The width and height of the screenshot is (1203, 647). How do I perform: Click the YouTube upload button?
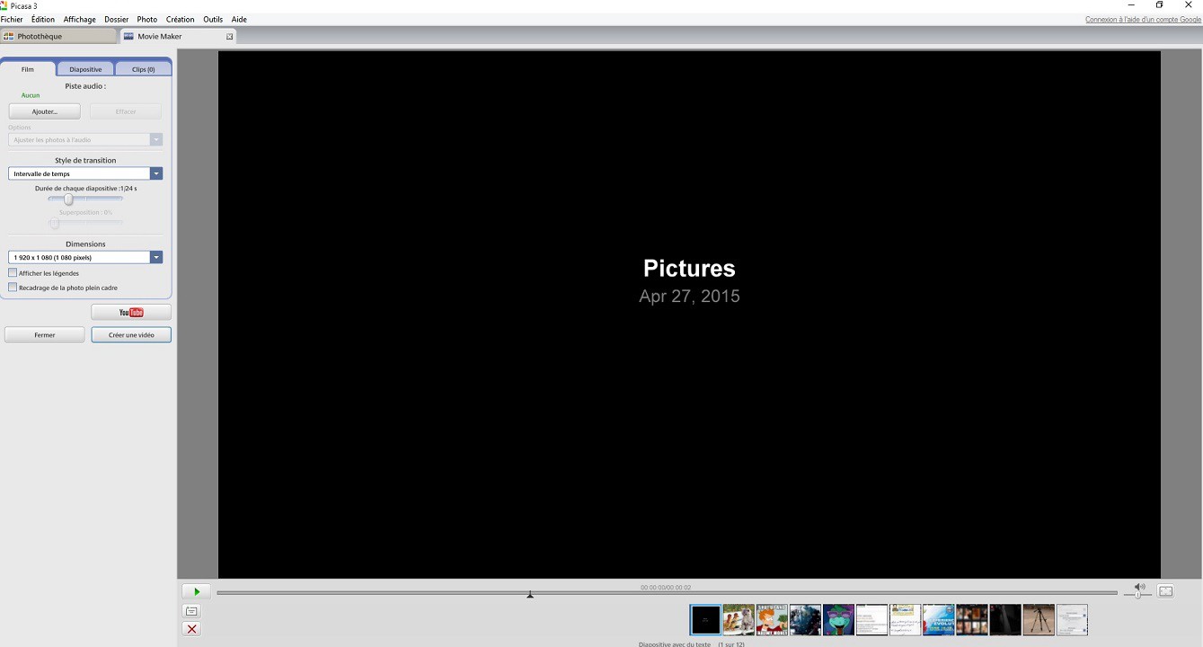click(x=131, y=313)
